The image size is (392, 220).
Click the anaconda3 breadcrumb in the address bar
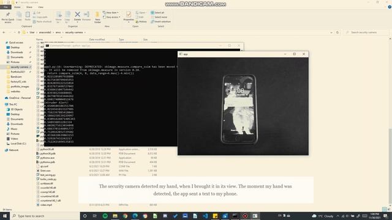pos(45,32)
